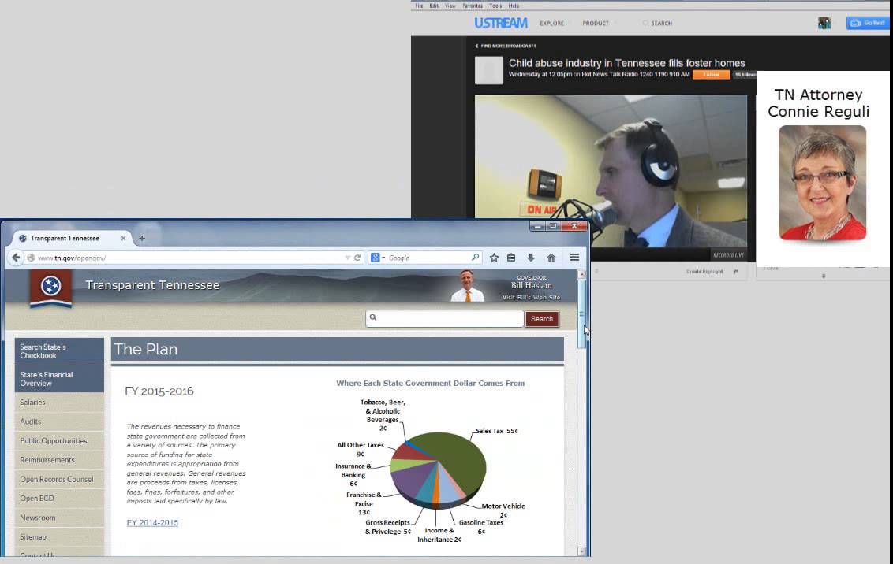Open the bookmarks list icon in Firefox

tap(511, 258)
